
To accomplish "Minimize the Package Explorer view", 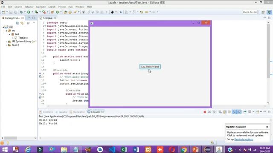I will click(x=29, y=18).
